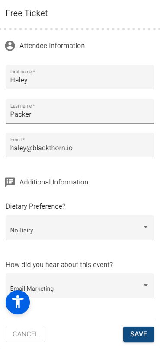Open the dropdown showing Email Marketing
Screen dimensions: 160x349
pyautogui.click(x=80, y=286)
